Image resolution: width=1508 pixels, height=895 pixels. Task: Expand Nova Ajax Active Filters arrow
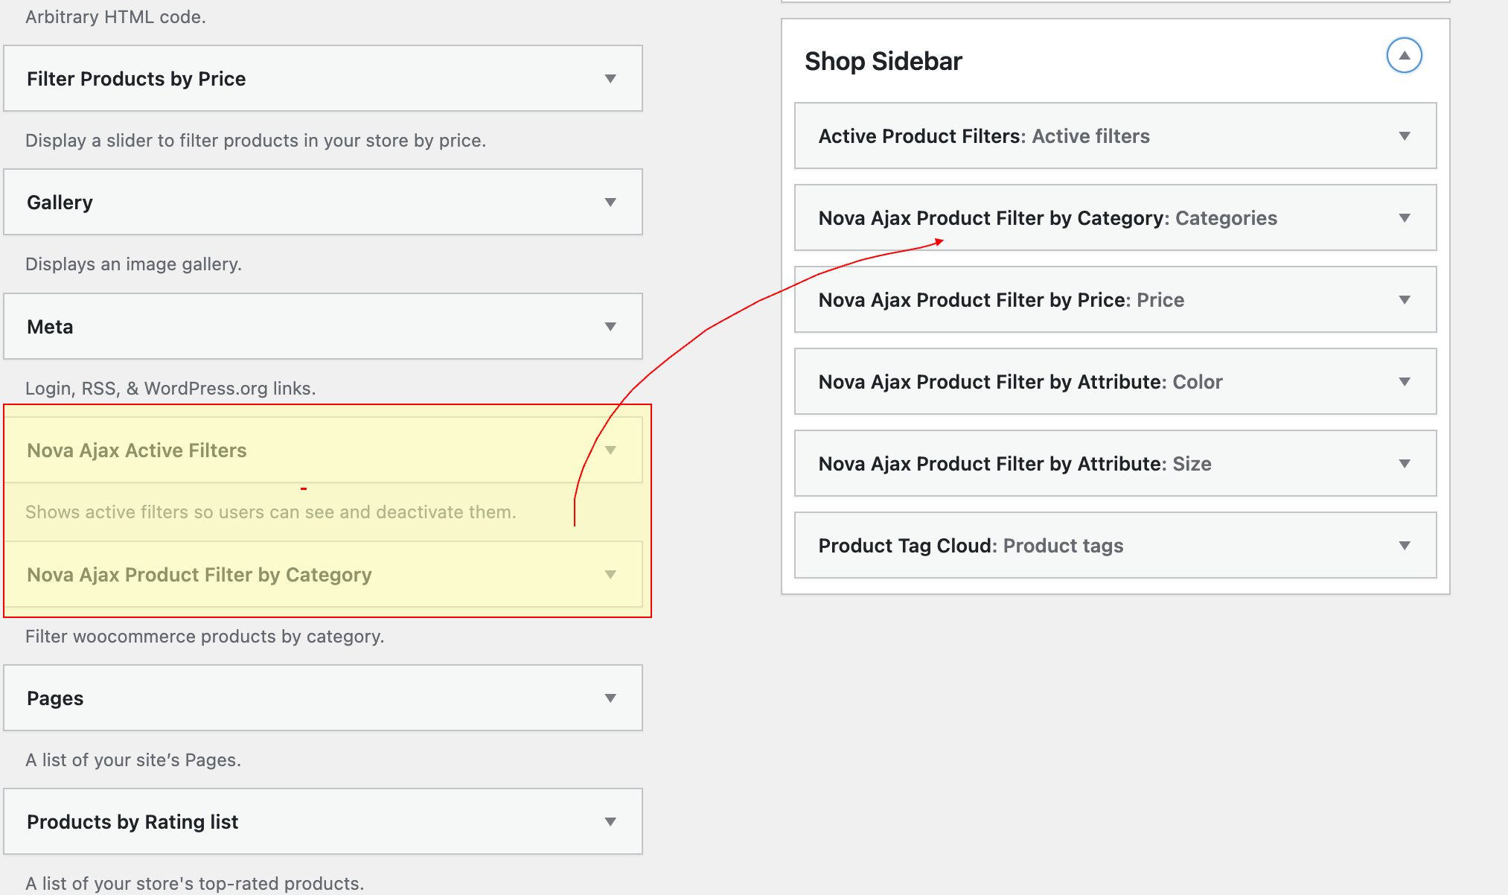coord(610,450)
